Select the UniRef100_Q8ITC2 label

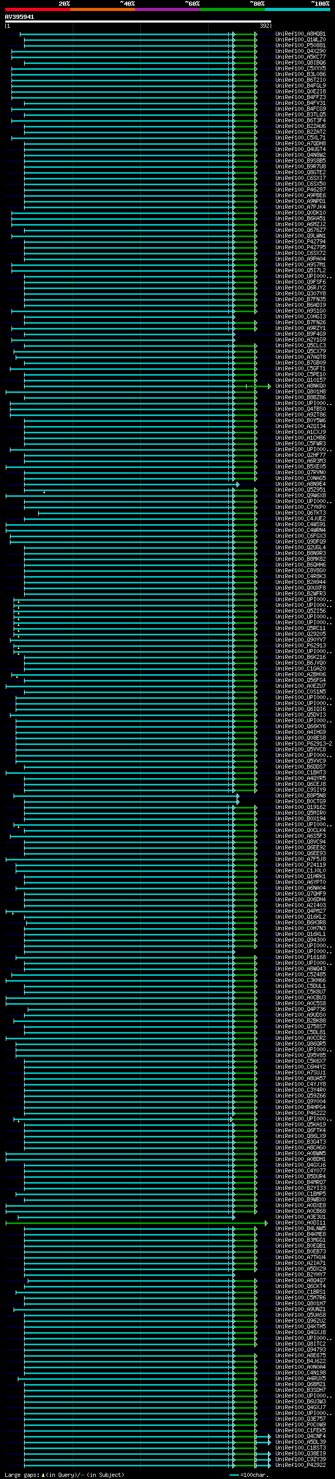click(x=300, y=1344)
